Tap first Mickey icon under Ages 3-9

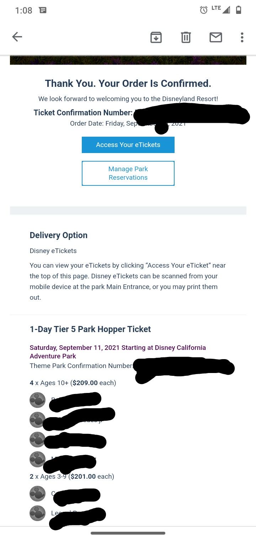tap(37, 494)
